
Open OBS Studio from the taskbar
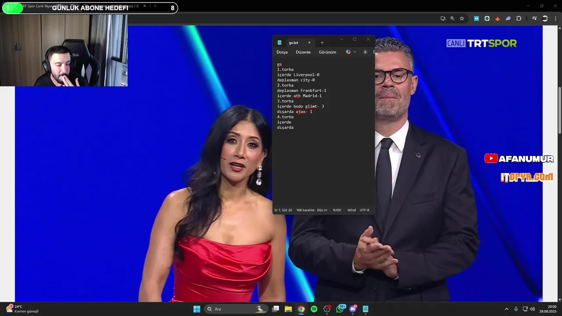click(x=327, y=309)
